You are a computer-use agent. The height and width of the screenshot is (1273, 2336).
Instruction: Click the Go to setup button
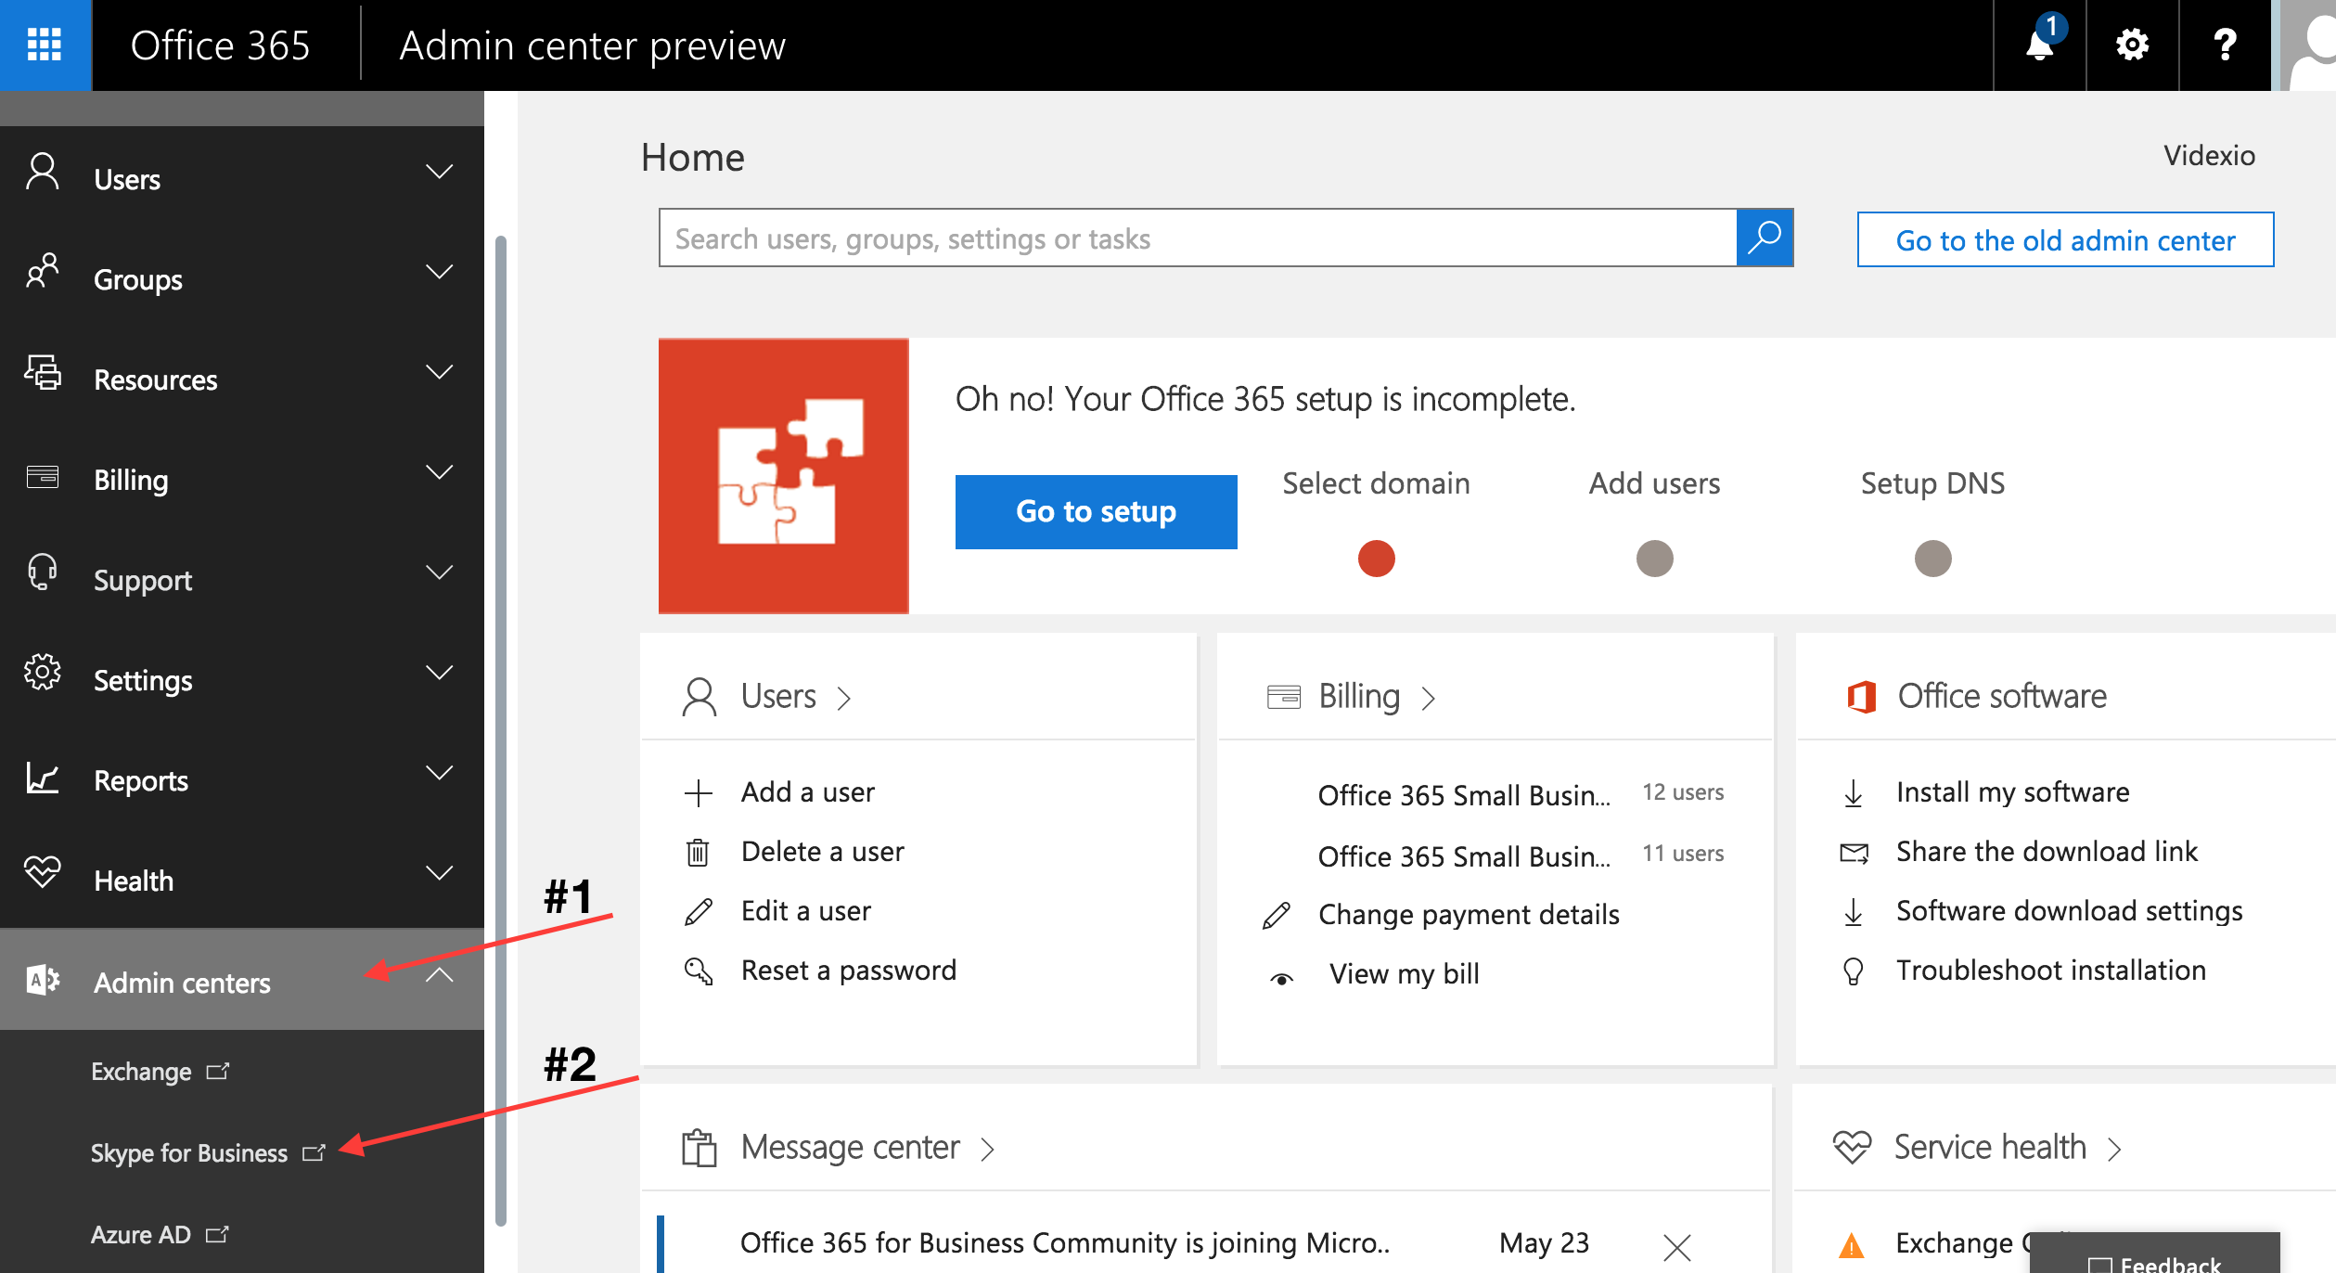(x=1096, y=511)
